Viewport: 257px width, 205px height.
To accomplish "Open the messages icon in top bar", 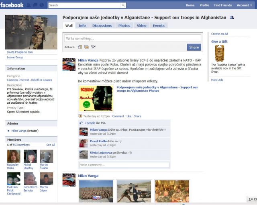I will (x=35, y=5).
